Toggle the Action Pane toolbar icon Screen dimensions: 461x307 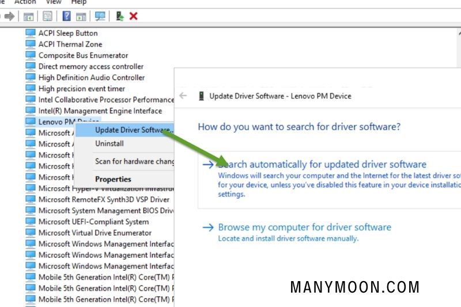81,17
